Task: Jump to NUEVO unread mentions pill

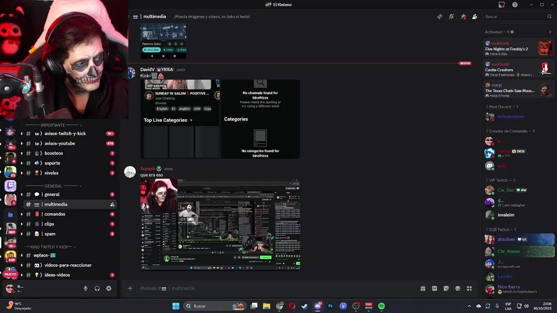Action: click(x=10, y=274)
